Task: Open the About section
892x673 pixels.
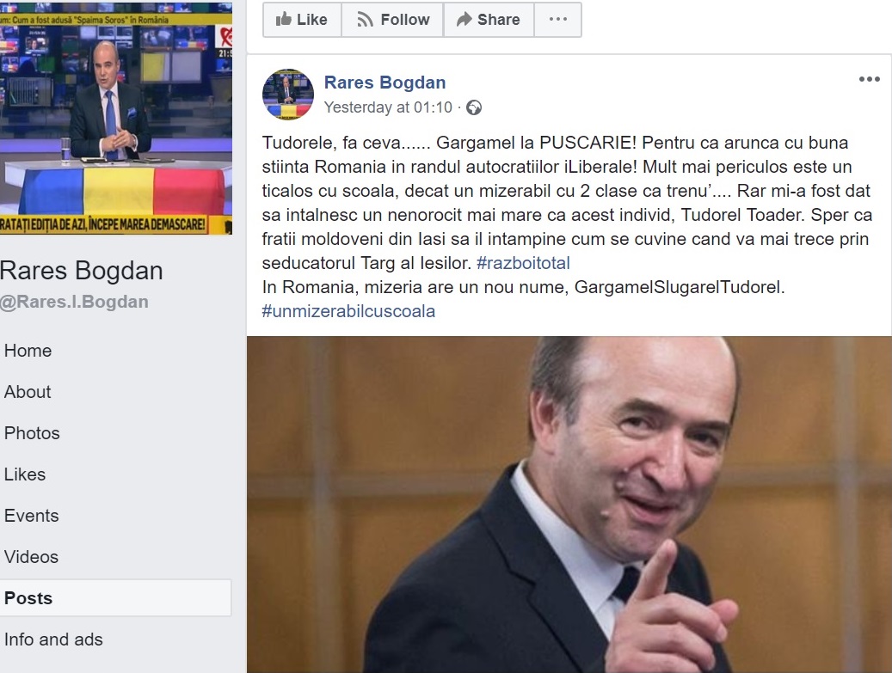Action: pos(28,392)
